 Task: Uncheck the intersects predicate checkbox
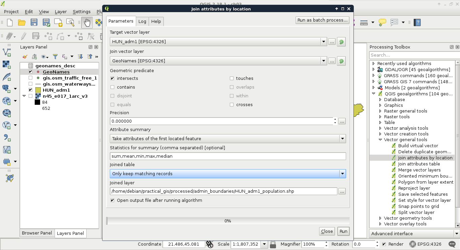coord(113,79)
